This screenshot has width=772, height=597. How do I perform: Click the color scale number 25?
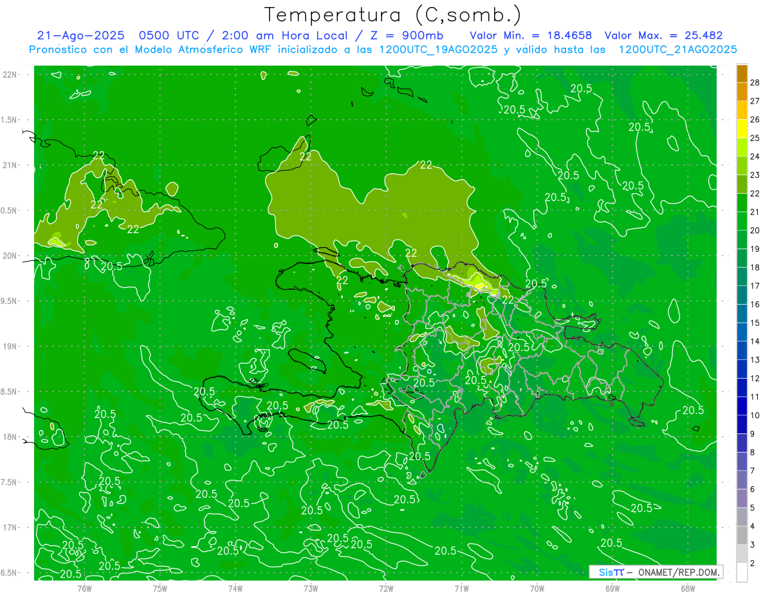[755, 138]
